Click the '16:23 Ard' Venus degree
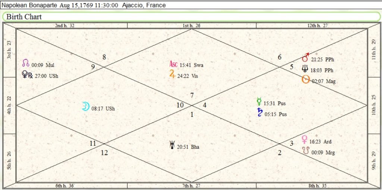This screenshot has width=382, height=190. point(320,142)
